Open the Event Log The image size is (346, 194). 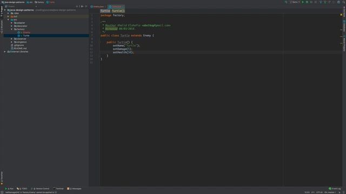click(x=335, y=189)
